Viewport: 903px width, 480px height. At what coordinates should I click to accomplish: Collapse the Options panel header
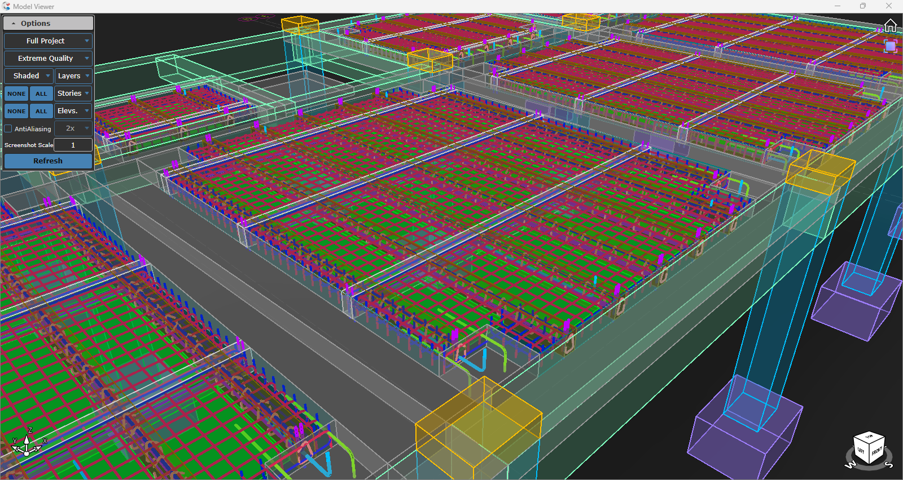tap(48, 23)
